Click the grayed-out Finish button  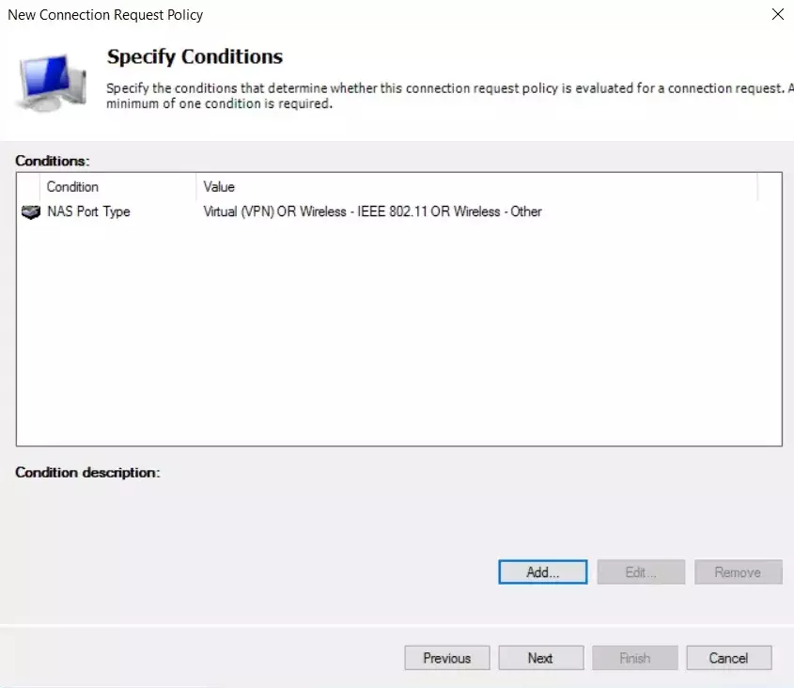tap(634, 657)
